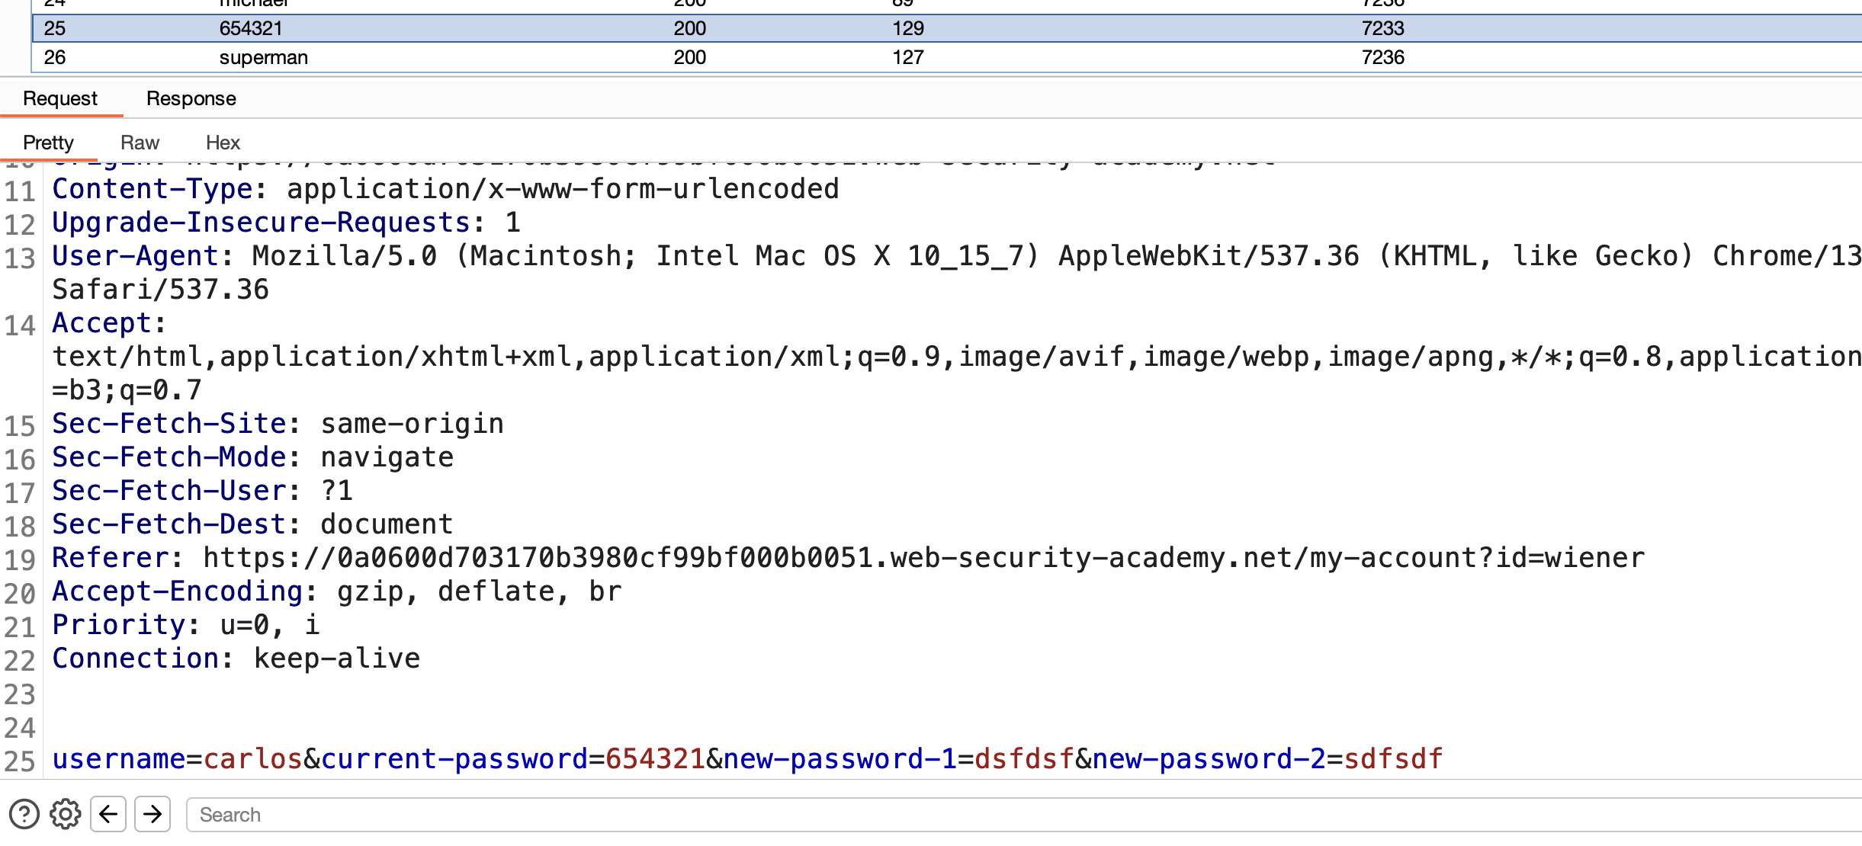Click the Search input field
The height and width of the screenshot is (846, 1862).
[1024, 815]
